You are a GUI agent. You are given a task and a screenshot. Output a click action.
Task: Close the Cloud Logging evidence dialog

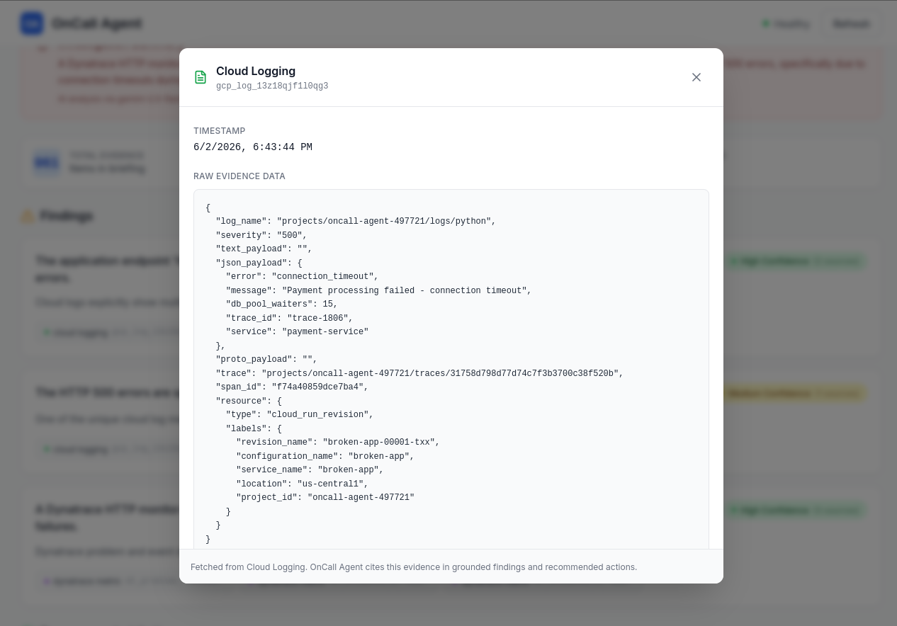point(696,77)
